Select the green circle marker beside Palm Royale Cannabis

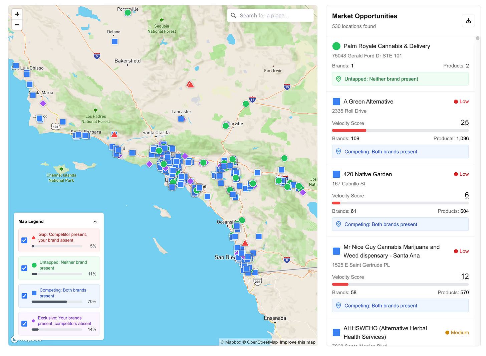(x=336, y=46)
